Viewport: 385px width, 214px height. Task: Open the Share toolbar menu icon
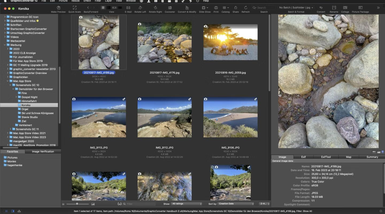pos(236,8)
